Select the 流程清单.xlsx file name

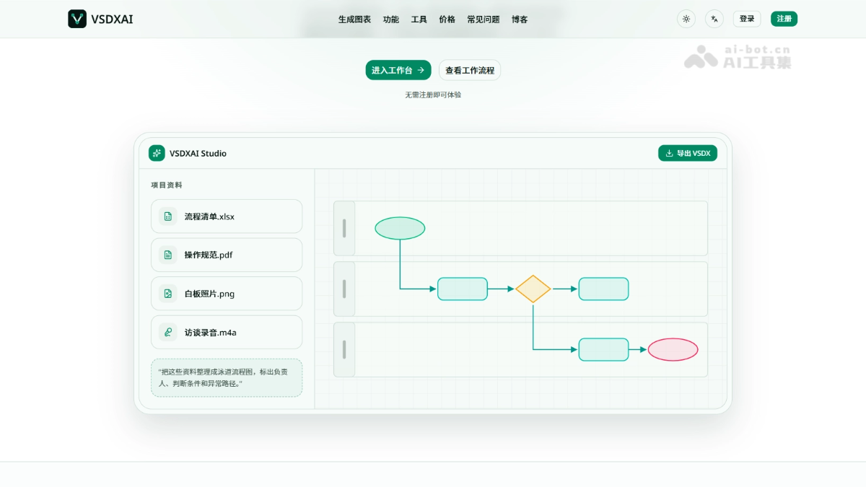click(209, 216)
